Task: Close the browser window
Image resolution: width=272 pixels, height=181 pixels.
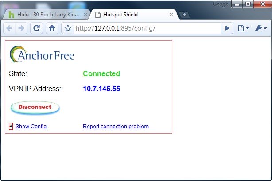Action: [x=263, y=4]
